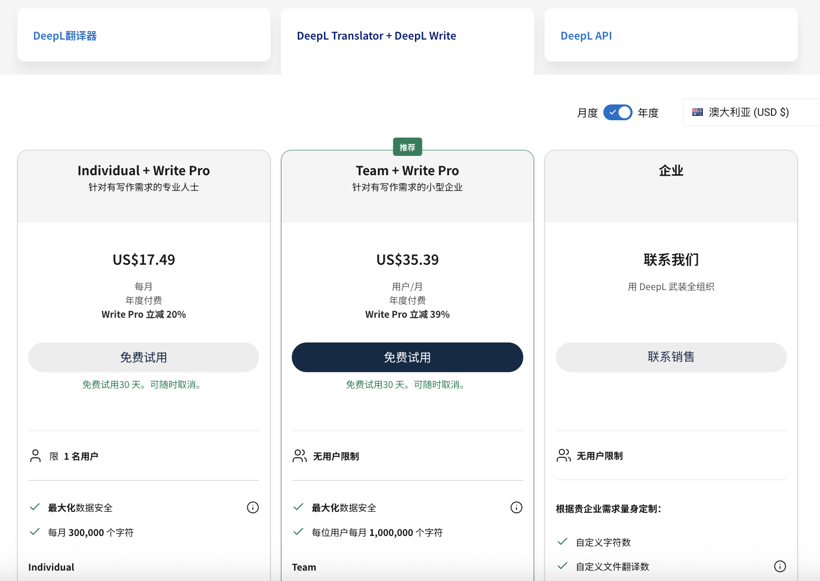
Task: Click checkmark beside Individual 最大化数据安全
Action: coord(35,507)
